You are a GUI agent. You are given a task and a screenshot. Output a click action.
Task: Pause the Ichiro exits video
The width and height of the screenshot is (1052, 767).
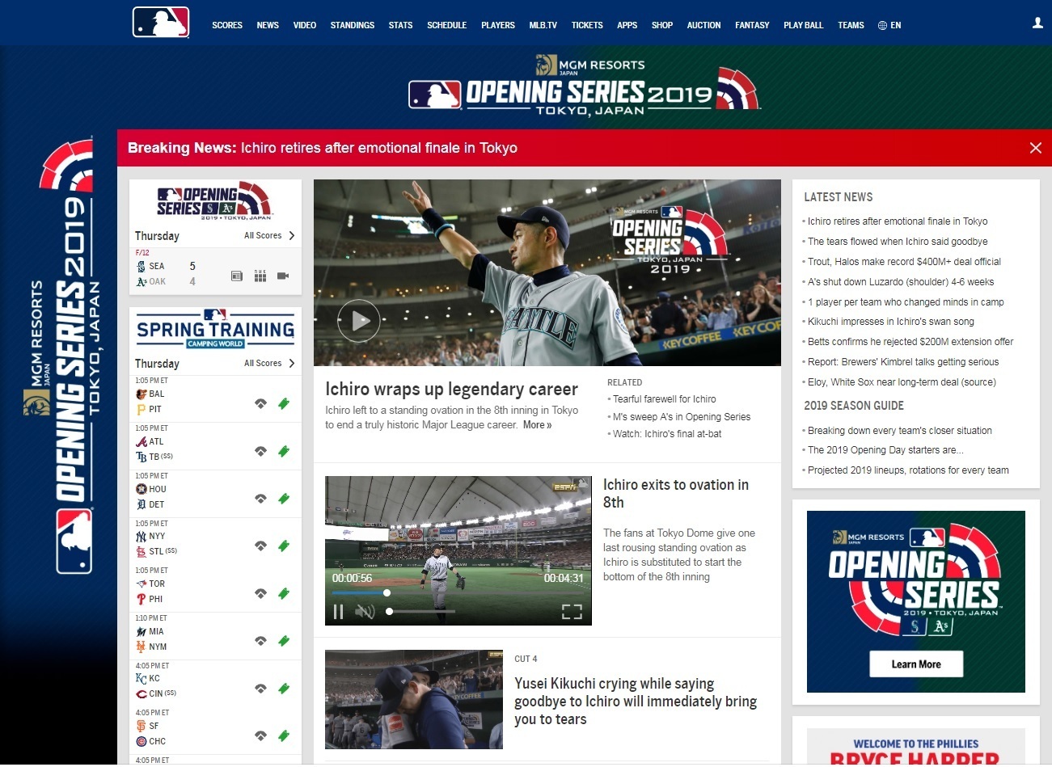(338, 612)
